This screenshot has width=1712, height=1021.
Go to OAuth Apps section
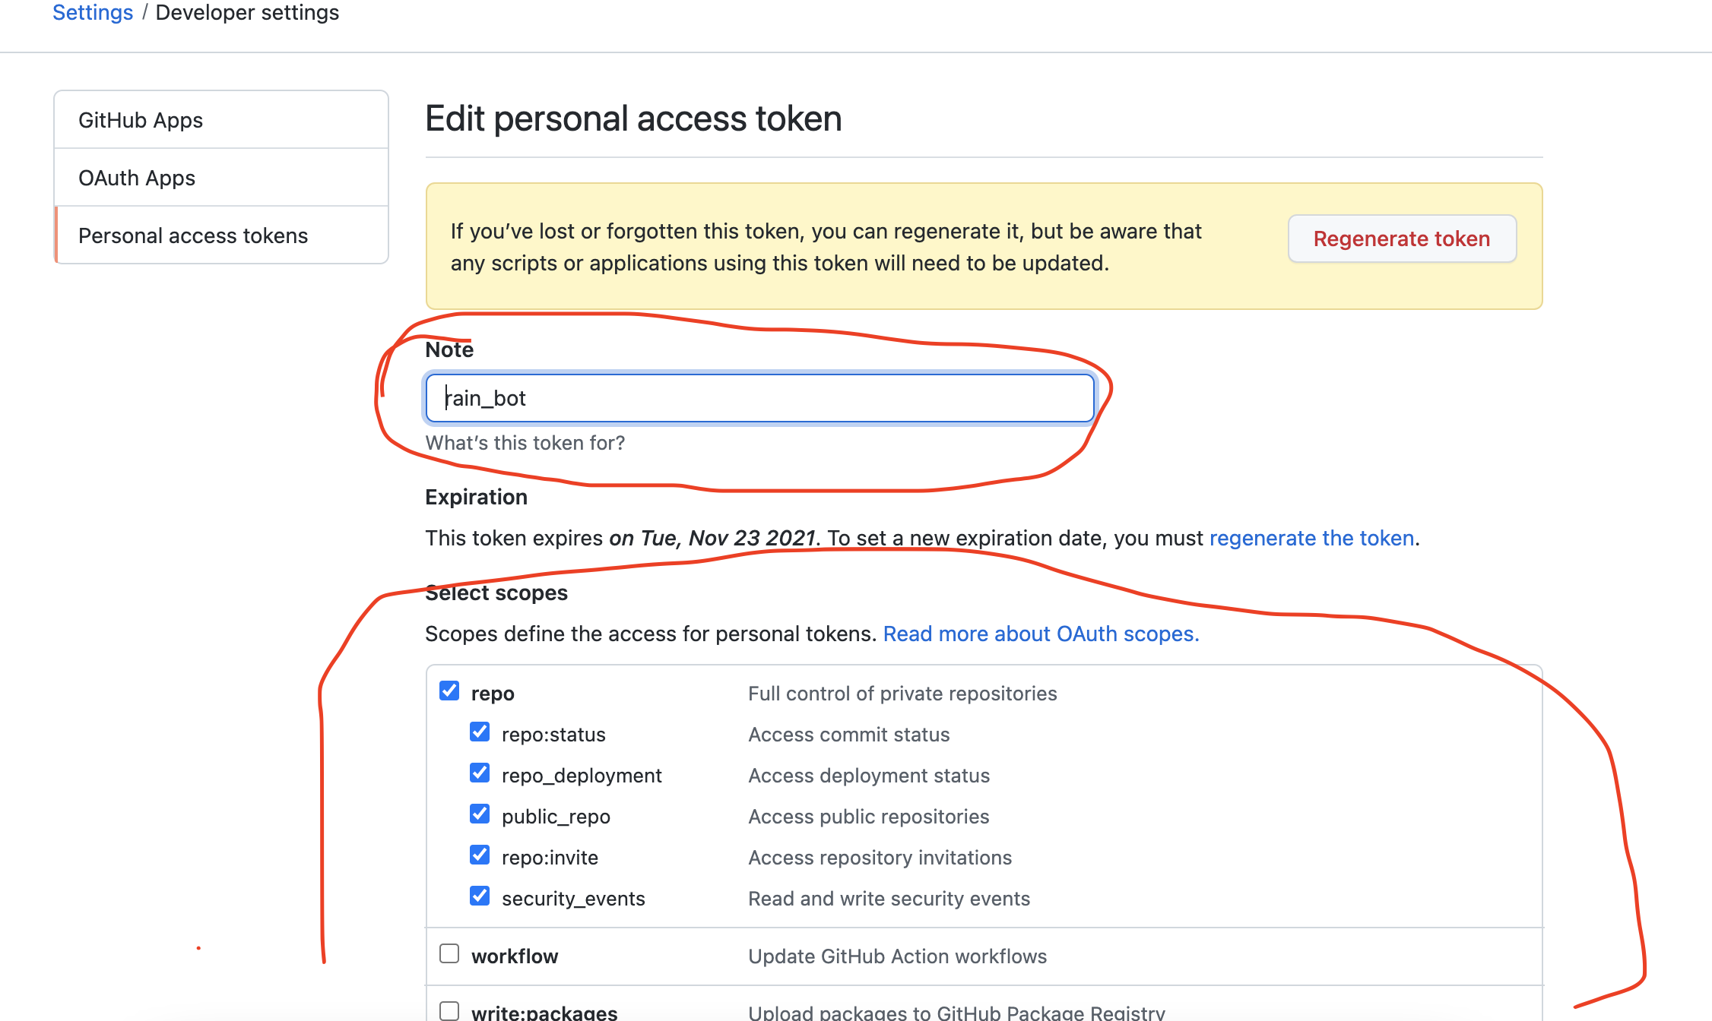(137, 178)
